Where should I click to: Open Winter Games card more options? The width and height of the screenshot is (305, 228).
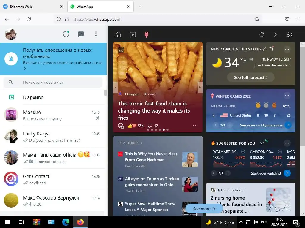pyautogui.click(x=287, y=96)
